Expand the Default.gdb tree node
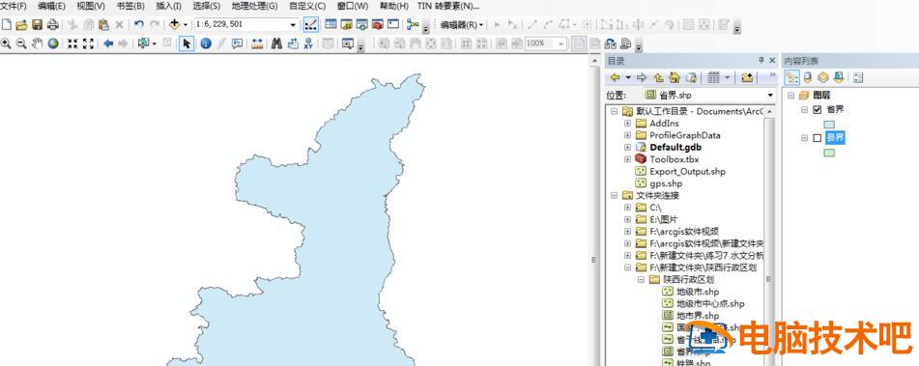This screenshot has height=366, width=919. (628, 148)
